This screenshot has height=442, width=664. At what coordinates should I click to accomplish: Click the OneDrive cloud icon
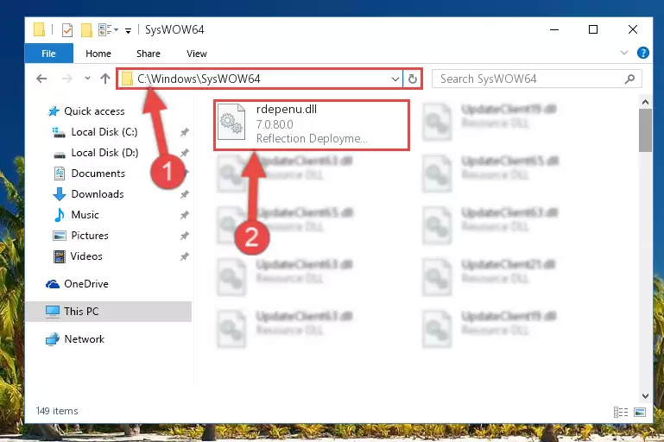(53, 284)
